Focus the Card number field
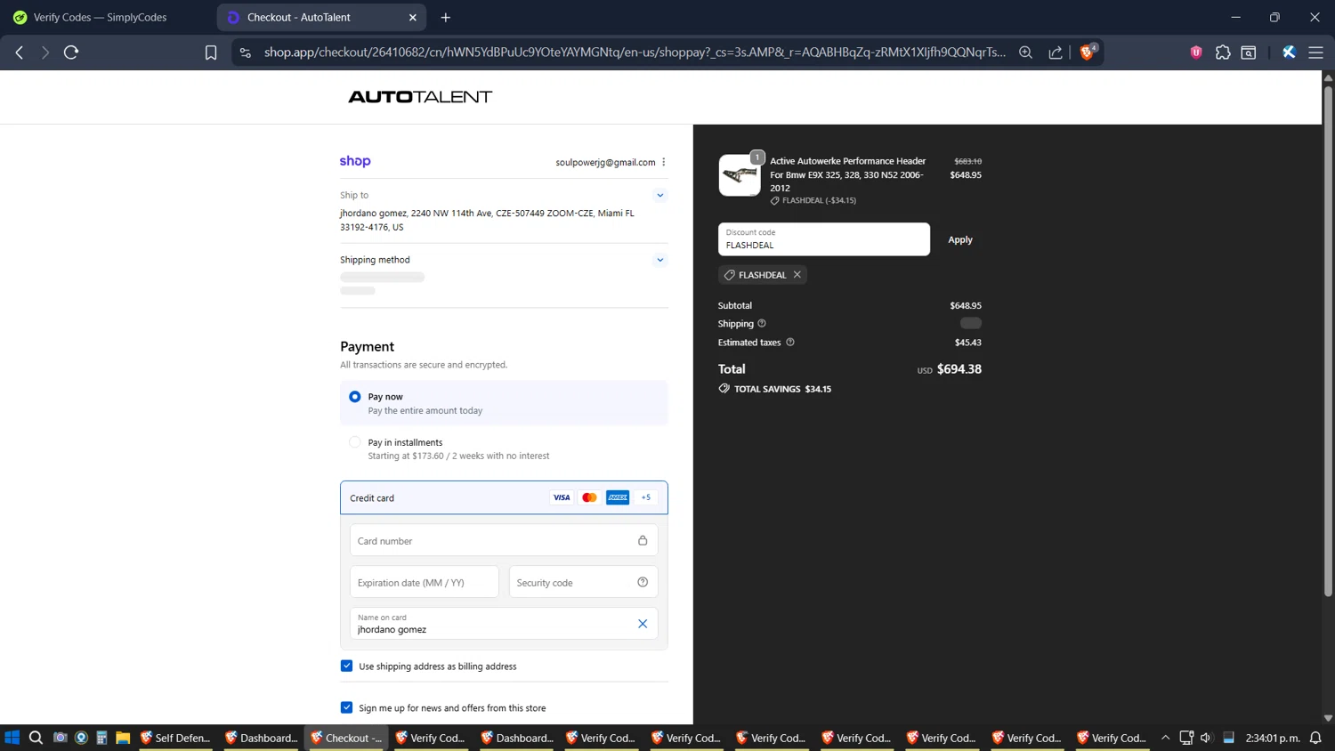 tap(504, 540)
